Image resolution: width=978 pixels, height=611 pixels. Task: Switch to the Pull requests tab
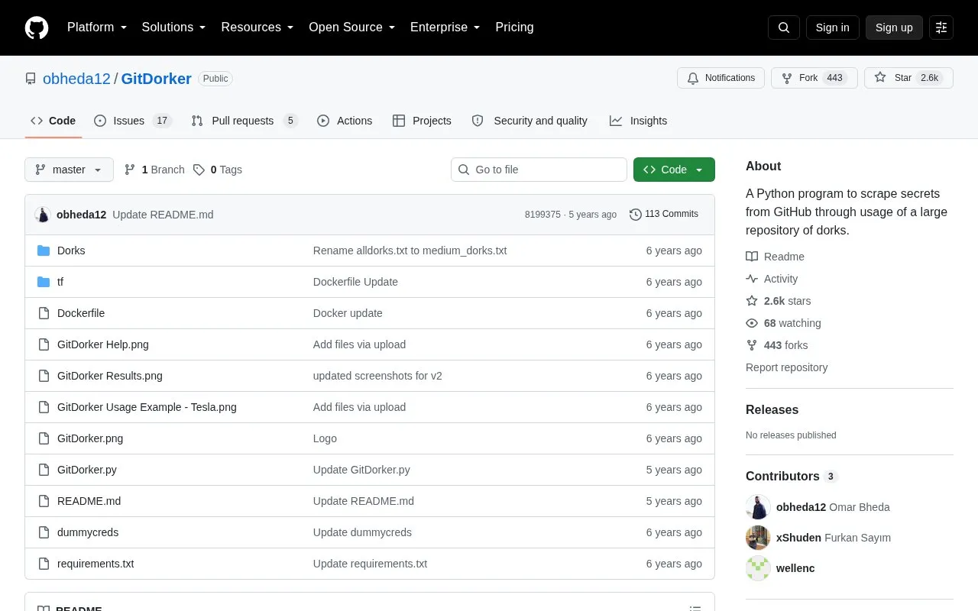tap(244, 121)
